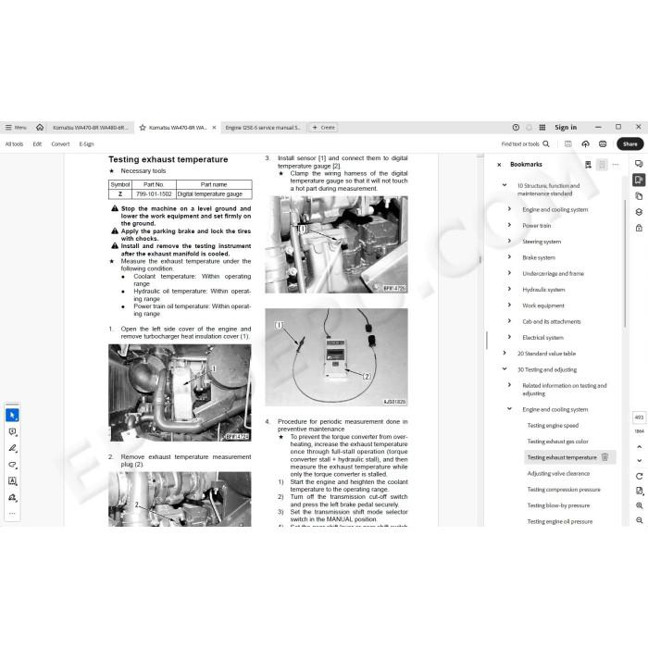Image resolution: width=648 pixels, height=648 pixels.
Task: Switch to first Komatsu WA470-6R WA480-6R tab
Action: coord(91,128)
